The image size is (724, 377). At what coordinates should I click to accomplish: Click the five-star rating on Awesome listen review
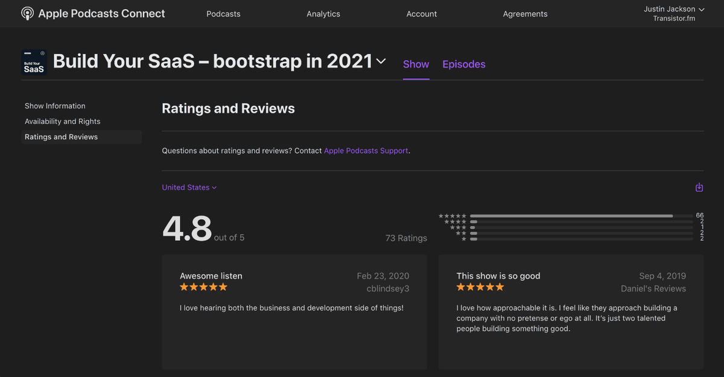(203, 287)
